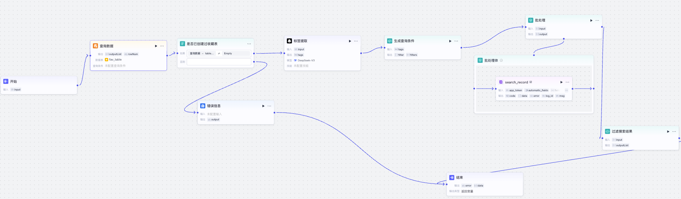The height and width of the screenshot is (199, 681).
Task: Click the 未配置技能 text in 标签提取
Action: click(x=301, y=66)
